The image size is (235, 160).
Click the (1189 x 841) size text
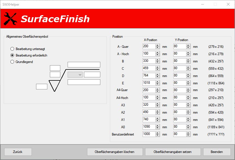click(x=216, y=127)
